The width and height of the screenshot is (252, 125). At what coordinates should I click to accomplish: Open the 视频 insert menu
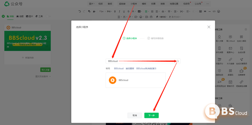point(100,4)
